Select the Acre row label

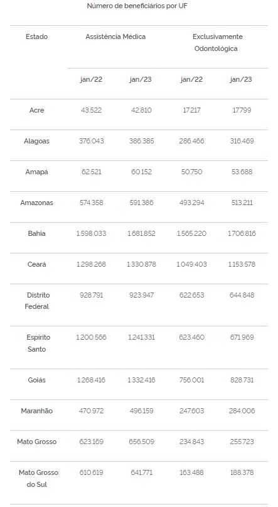click(36, 110)
